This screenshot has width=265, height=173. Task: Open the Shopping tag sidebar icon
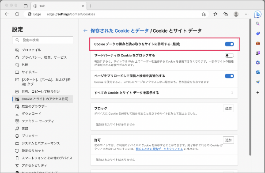[257, 34]
